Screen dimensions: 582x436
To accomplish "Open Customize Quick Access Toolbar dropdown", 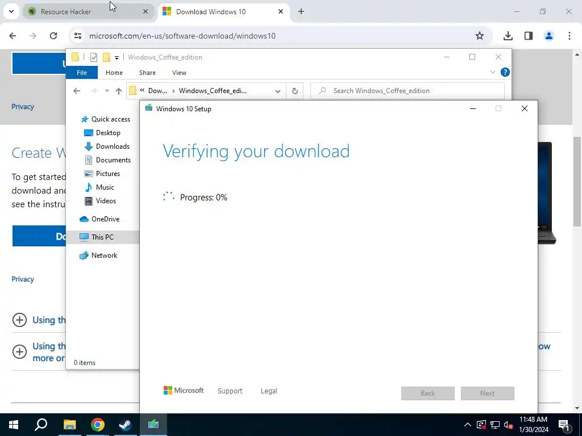I will coord(117,57).
